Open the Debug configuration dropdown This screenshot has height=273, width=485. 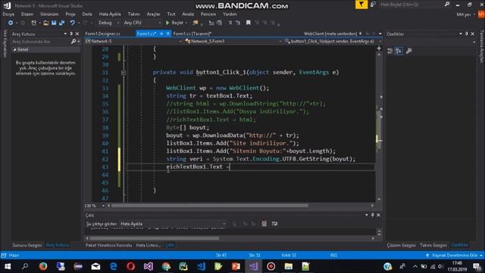coord(109,23)
